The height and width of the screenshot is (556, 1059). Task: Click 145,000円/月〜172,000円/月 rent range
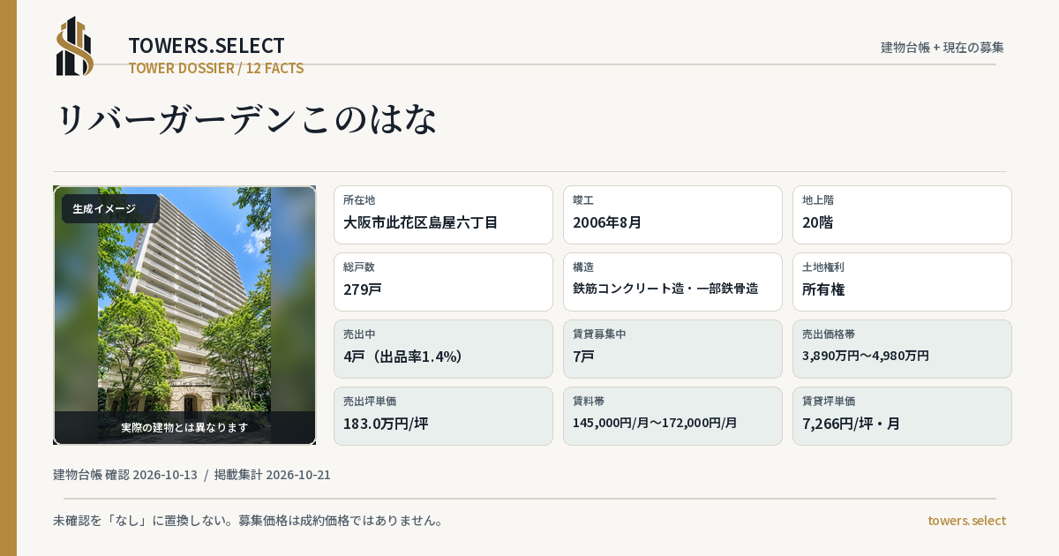(655, 423)
